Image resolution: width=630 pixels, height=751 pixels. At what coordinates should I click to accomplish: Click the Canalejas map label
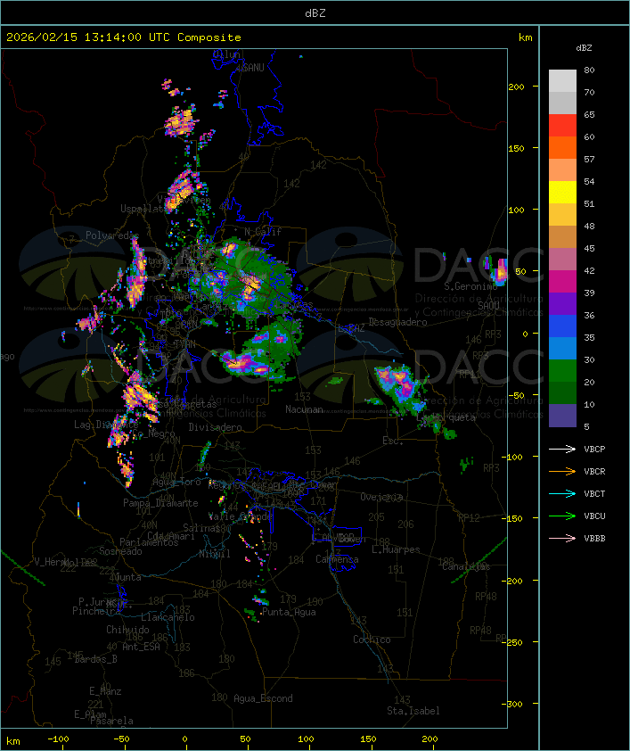click(x=466, y=566)
